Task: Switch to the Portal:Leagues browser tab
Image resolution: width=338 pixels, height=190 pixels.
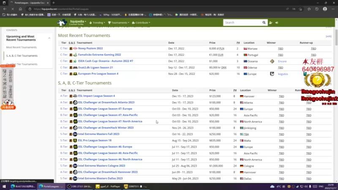Action: [29, 3]
